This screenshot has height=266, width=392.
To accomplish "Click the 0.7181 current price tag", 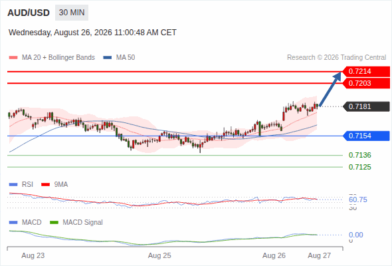I will [x=366, y=106].
